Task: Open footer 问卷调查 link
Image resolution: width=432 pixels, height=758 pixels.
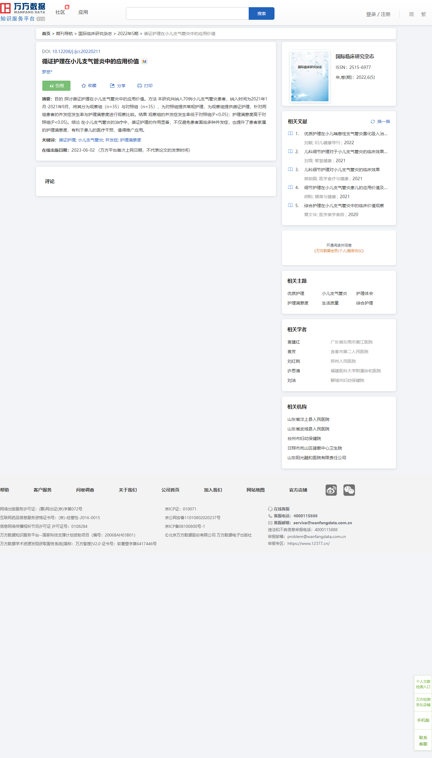Action: (85, 490)
